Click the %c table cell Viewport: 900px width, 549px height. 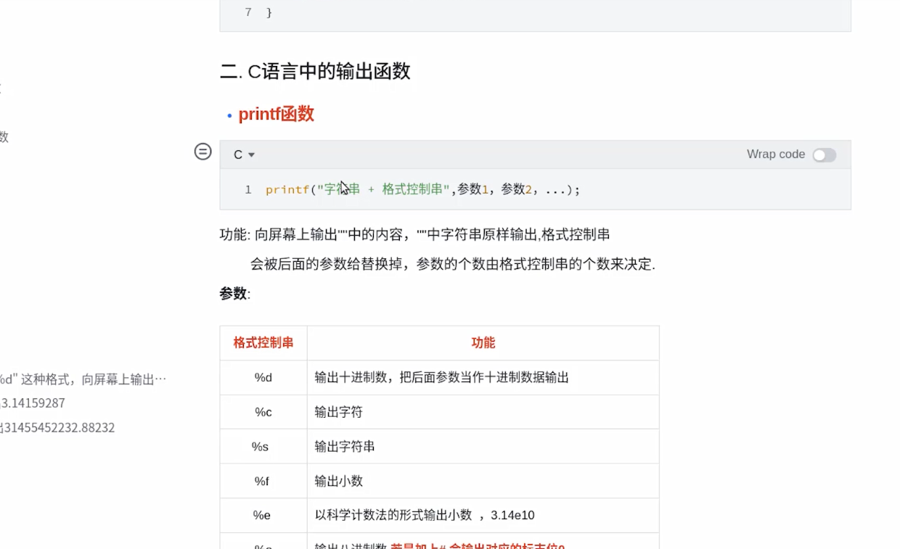[263, 412]
